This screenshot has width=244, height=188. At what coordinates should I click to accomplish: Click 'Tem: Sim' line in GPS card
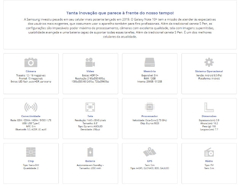coord(149,165)
